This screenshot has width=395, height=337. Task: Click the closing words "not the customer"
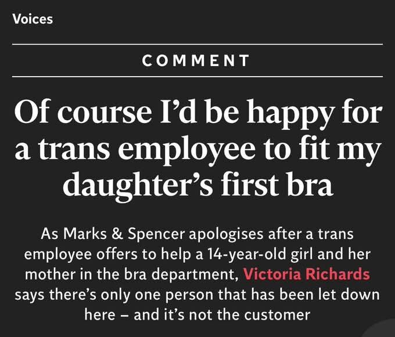point(261,314)
